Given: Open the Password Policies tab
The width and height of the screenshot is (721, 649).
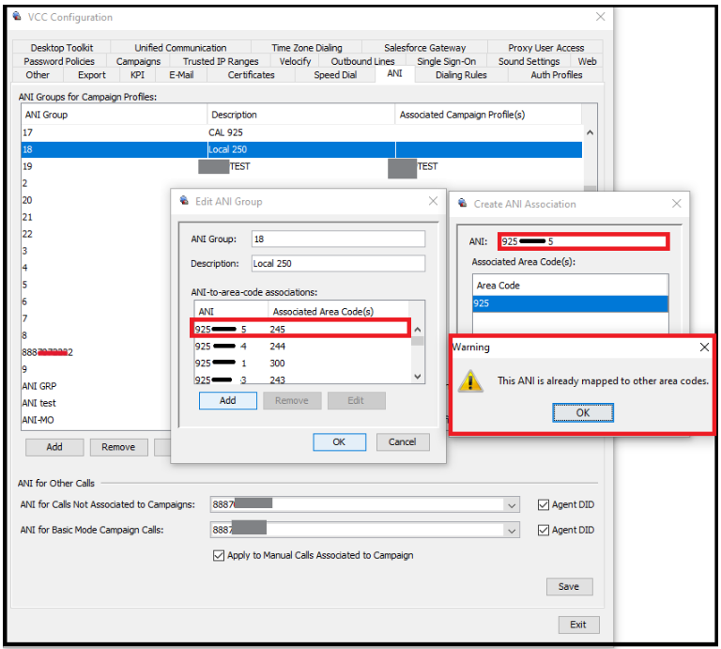Looking at the screenshot, I should 59,61.
